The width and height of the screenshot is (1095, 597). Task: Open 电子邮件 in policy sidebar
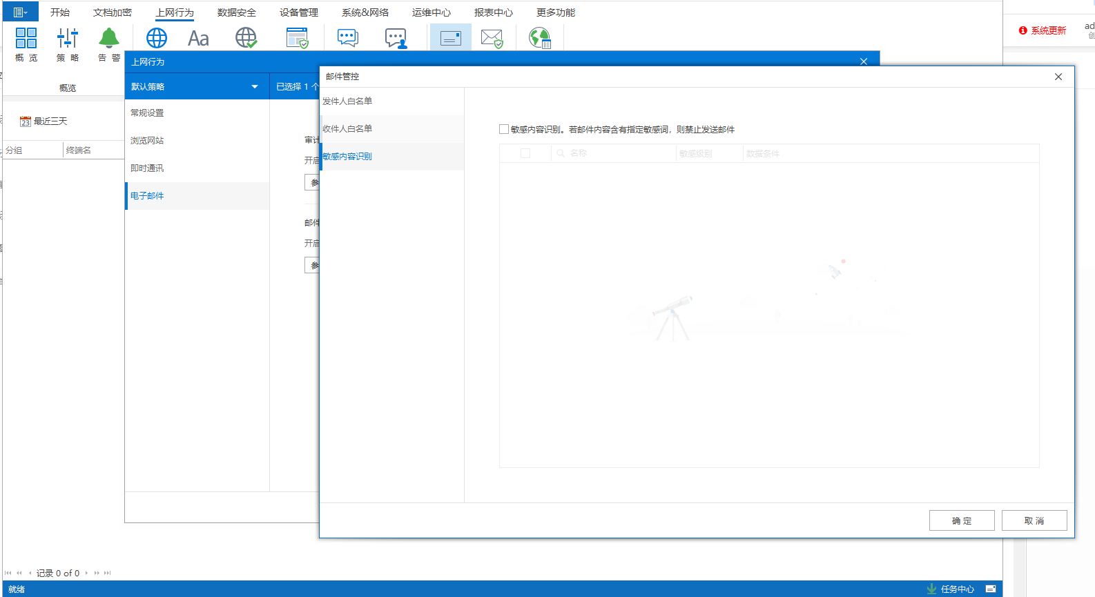click(197, 196)
